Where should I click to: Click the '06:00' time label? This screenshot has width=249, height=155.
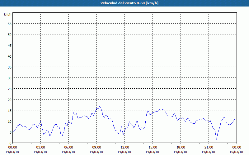(68, 148)
